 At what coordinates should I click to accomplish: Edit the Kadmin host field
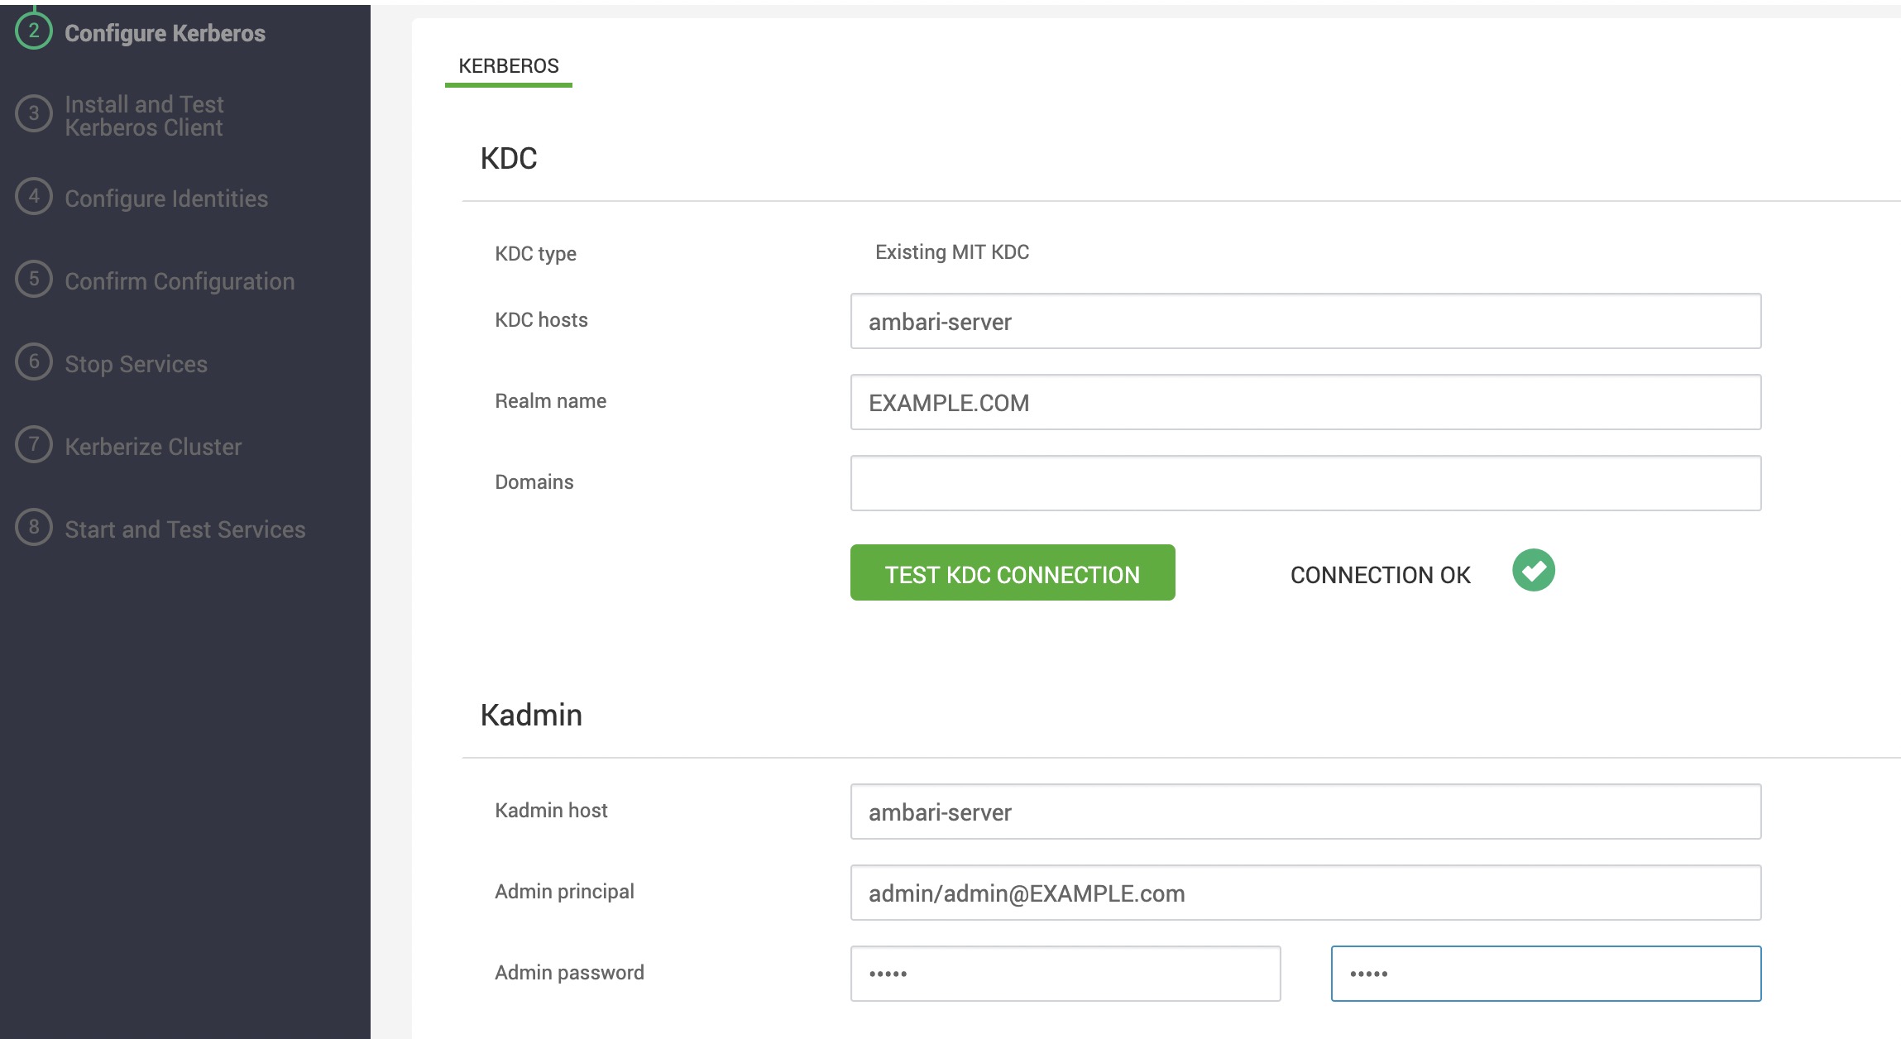coord(1305,812)
